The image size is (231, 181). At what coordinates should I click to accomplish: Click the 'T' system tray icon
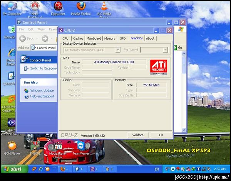(199, 169)
